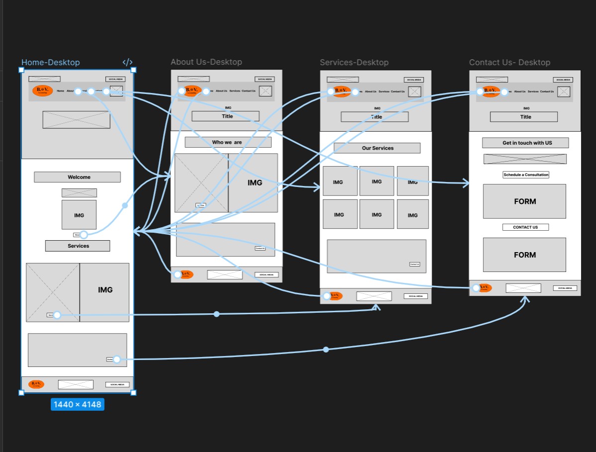
Task: Select the CONTACT US button on the Contact page
Action: click(x=525, y=227)
